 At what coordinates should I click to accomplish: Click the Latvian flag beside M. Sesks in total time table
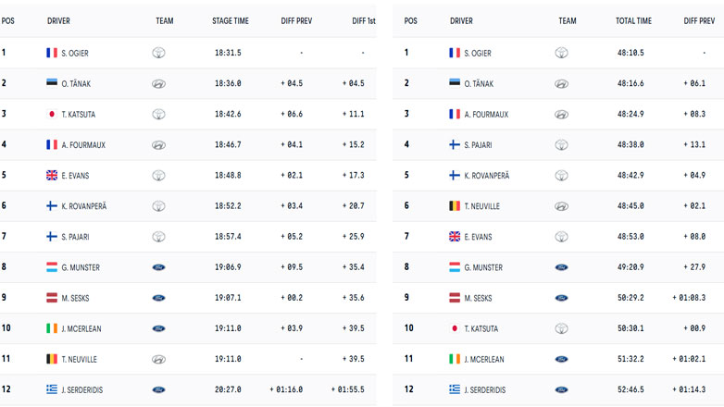point(455,298)
